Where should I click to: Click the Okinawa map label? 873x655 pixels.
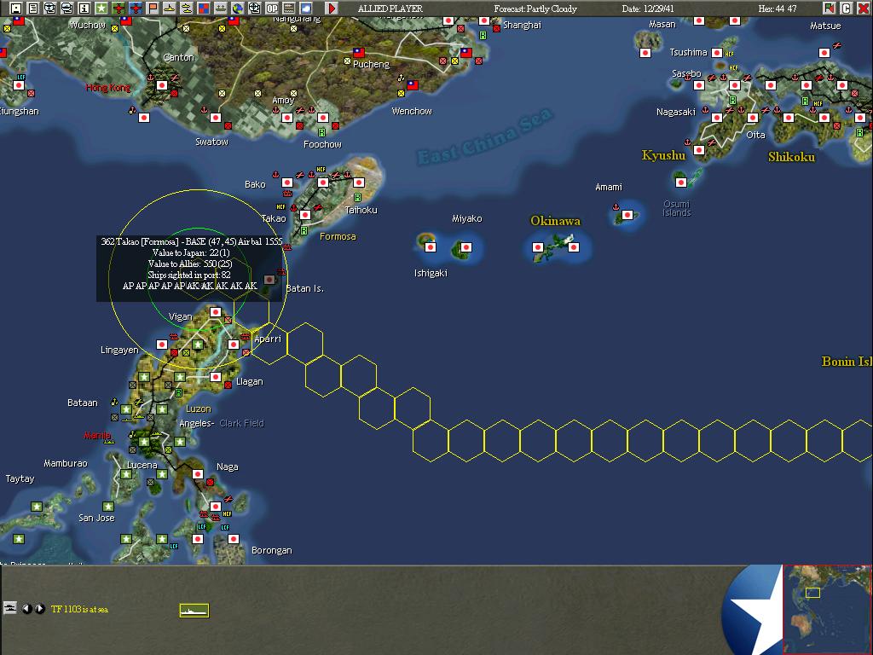(x=555, y=221)
